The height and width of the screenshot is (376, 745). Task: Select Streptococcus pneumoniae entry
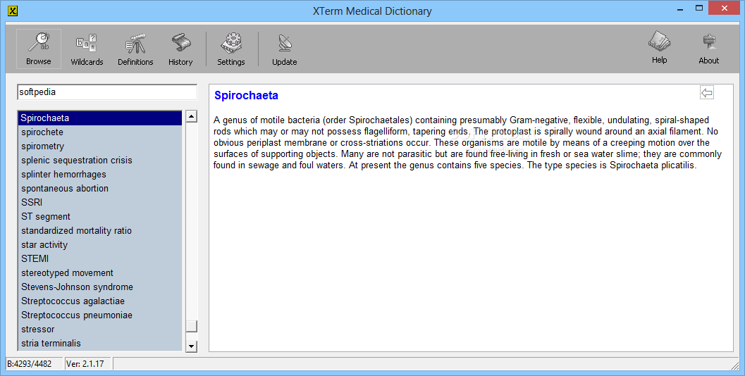click(100, 315)
